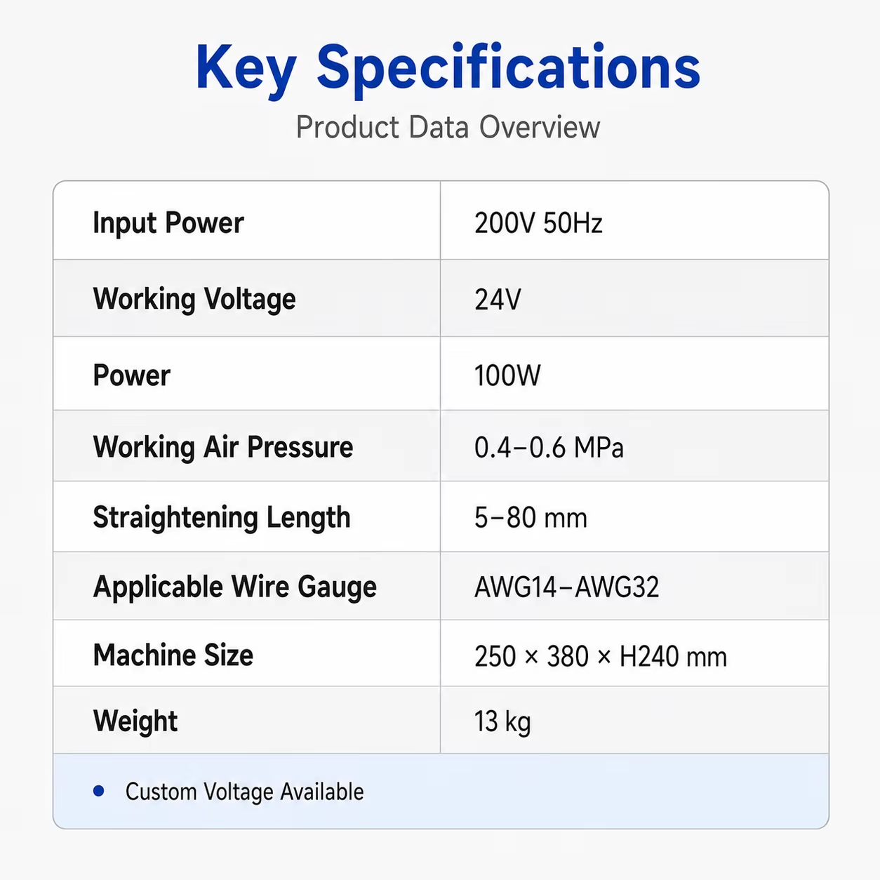The width and height of the screenshot is (880, 880).
Task: Click the 200V 50Hz value
Action: click(538, 223)
